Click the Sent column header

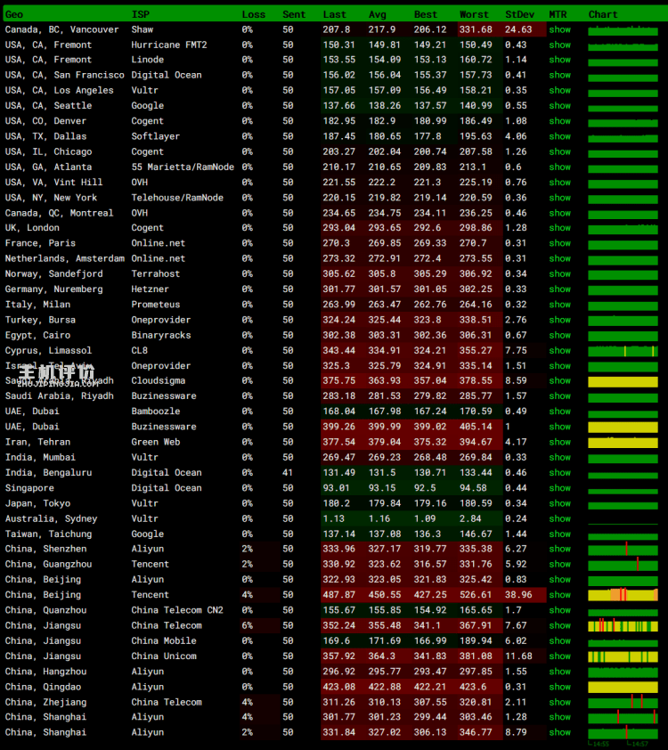294,14
